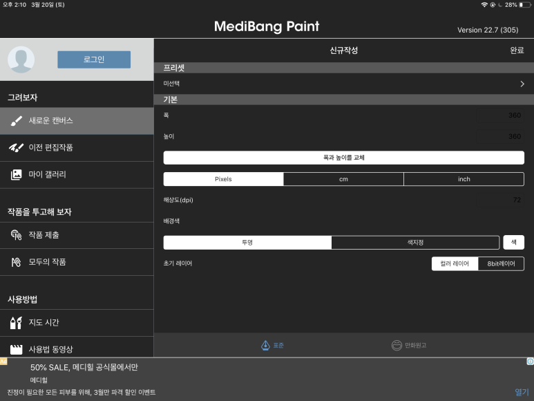Image resolution: width=534 pixels, height=401 pixels.
Task: Tap the profile avatar picture
Action: pyautogui.click(x=21, y=59)
